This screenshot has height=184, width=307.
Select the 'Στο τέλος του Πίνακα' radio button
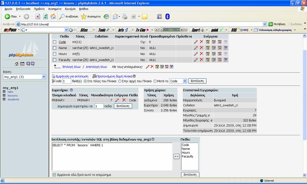click(85, 81)
